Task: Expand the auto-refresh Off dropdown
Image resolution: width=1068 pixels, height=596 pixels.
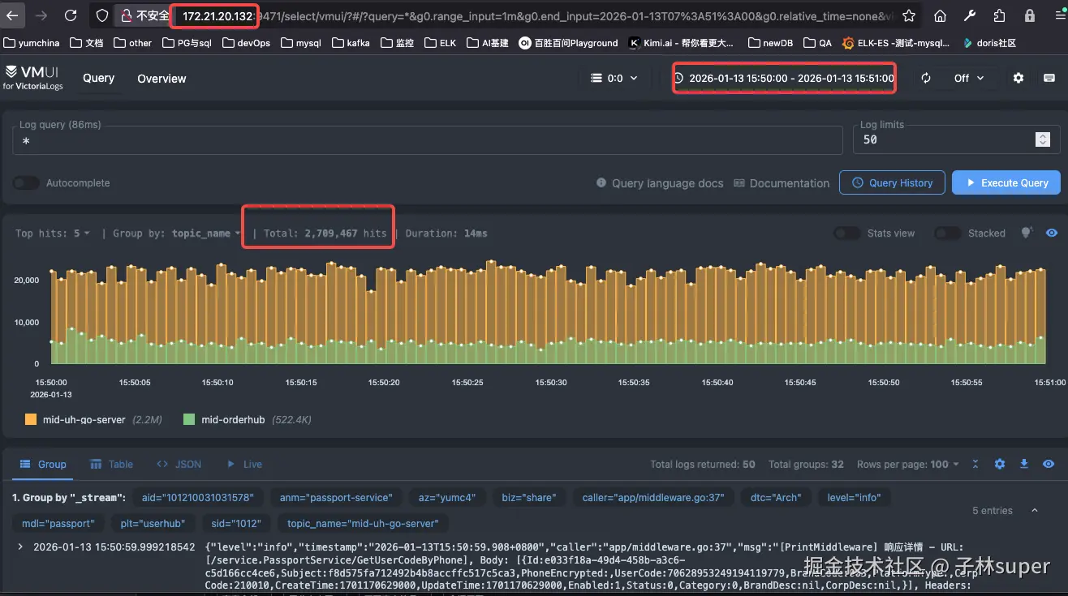Action: click(968, 79)
